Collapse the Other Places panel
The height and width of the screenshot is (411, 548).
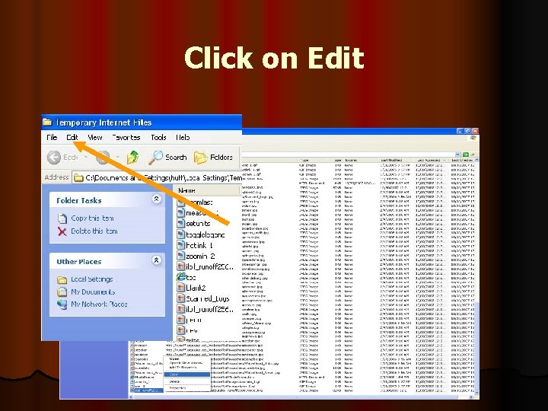pyautogui.click(x=157, y=260)
